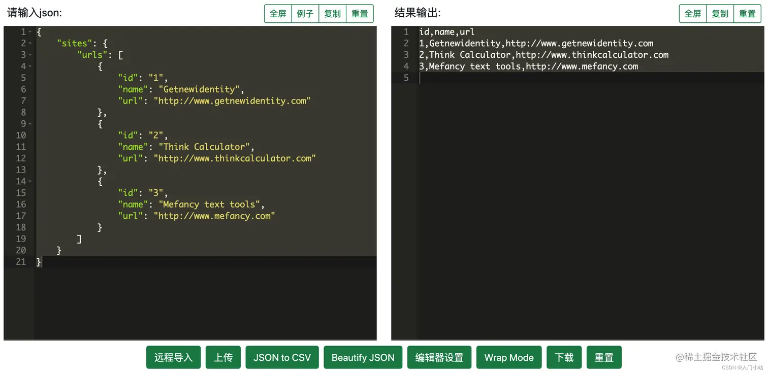Click output row starting with 2,Think Calculator
This screenshot has width=768, height=373.
point(543,55)
